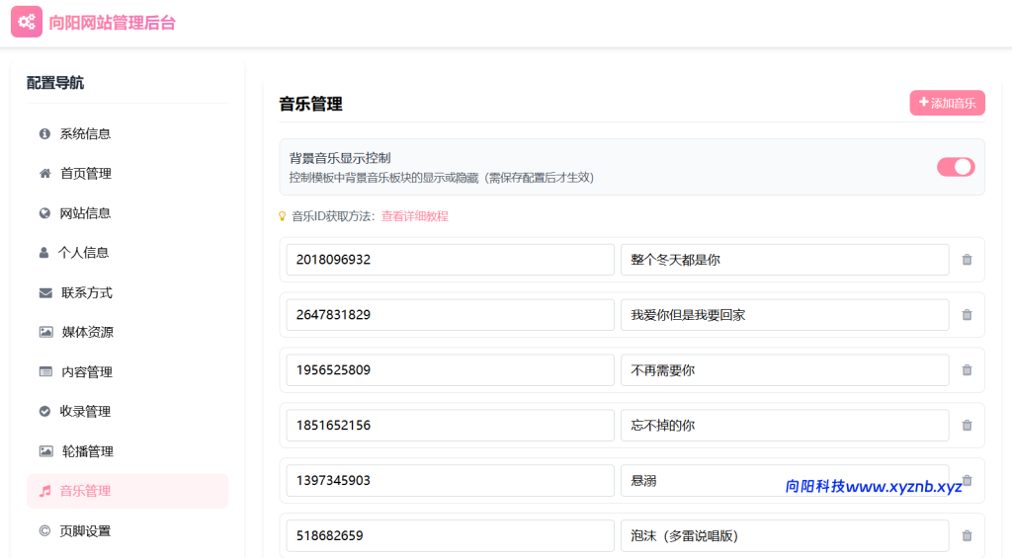Delete the 泡沫（多雷说唱版) song row
This screenshot has width=1012, height=558.
pyautogui.click(x=967, y=535)
